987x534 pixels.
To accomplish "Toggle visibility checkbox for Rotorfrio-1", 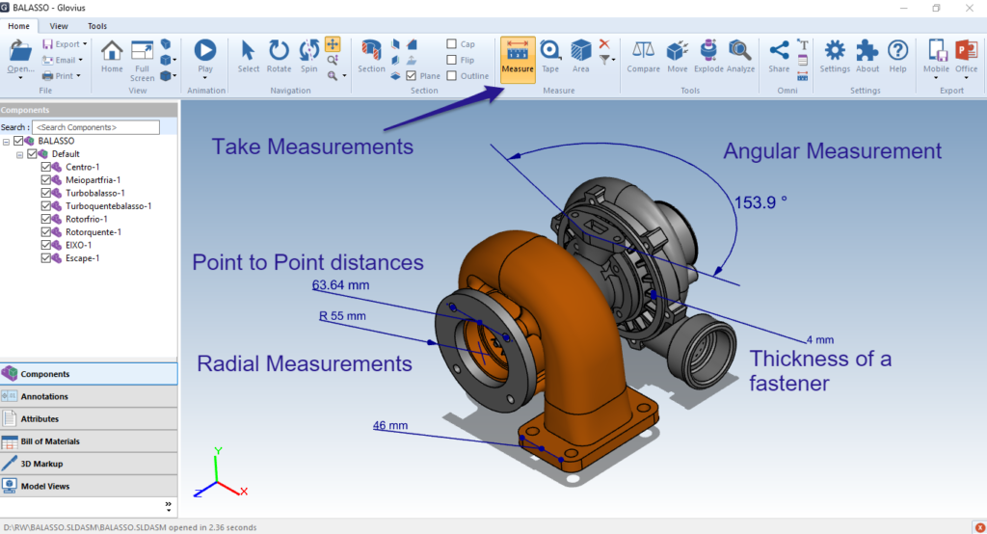I will pos(45,219).
